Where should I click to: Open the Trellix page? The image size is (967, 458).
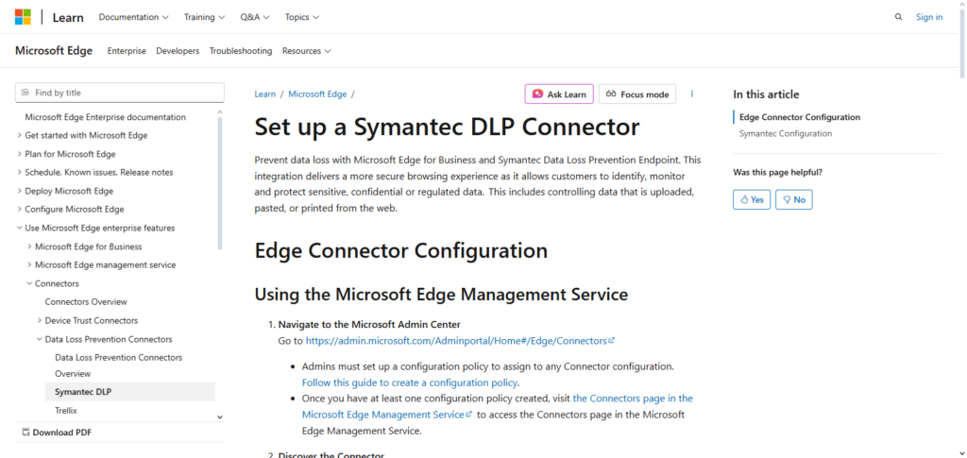[66, 411]
